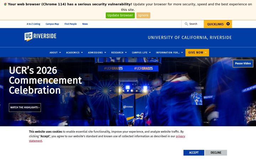Click the search magnifier icon
The image size is (256, 160).
coord(186,24)
